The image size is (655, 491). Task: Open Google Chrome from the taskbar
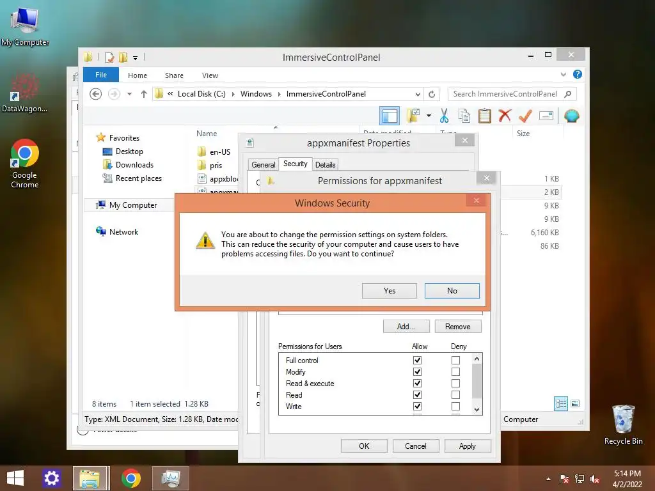tap(130, 478)
